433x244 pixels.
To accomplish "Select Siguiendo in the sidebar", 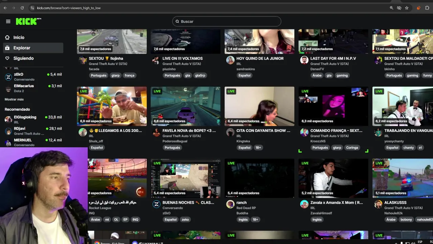I will point(33,58).
